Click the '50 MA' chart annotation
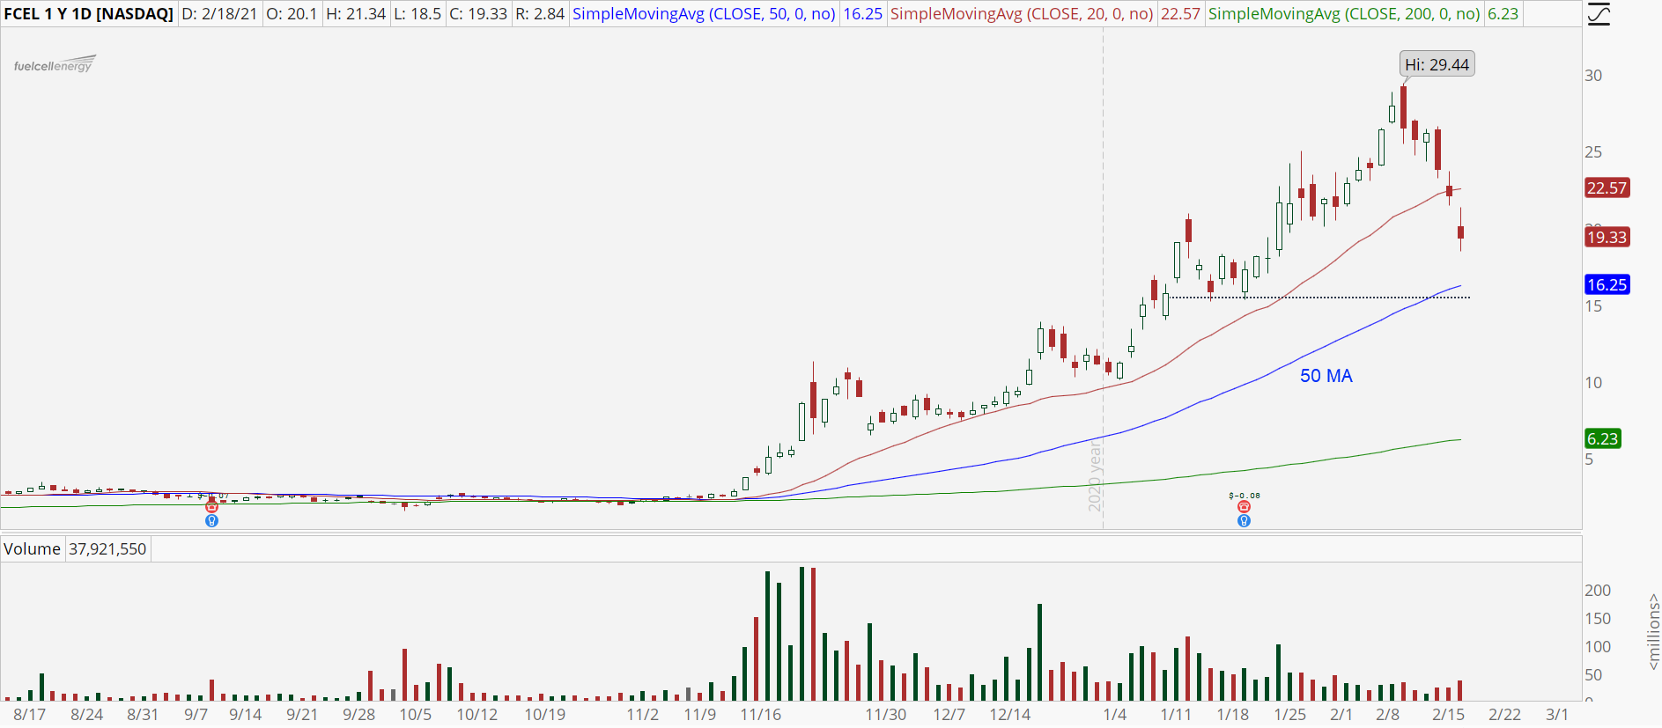This screenshot has width=1662, height=728. coord(1326,376)
